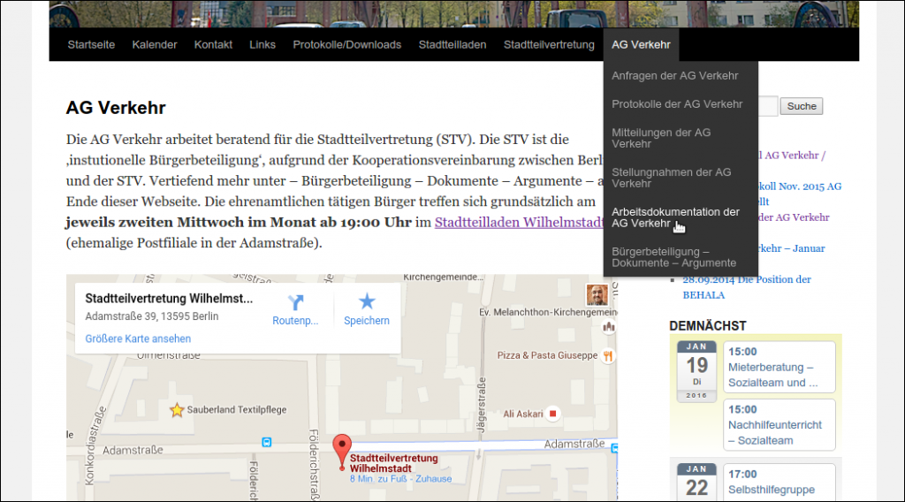Click the Routenplaner directions icon on map
This screenshot has height=502, width=905.
point(295,301)
